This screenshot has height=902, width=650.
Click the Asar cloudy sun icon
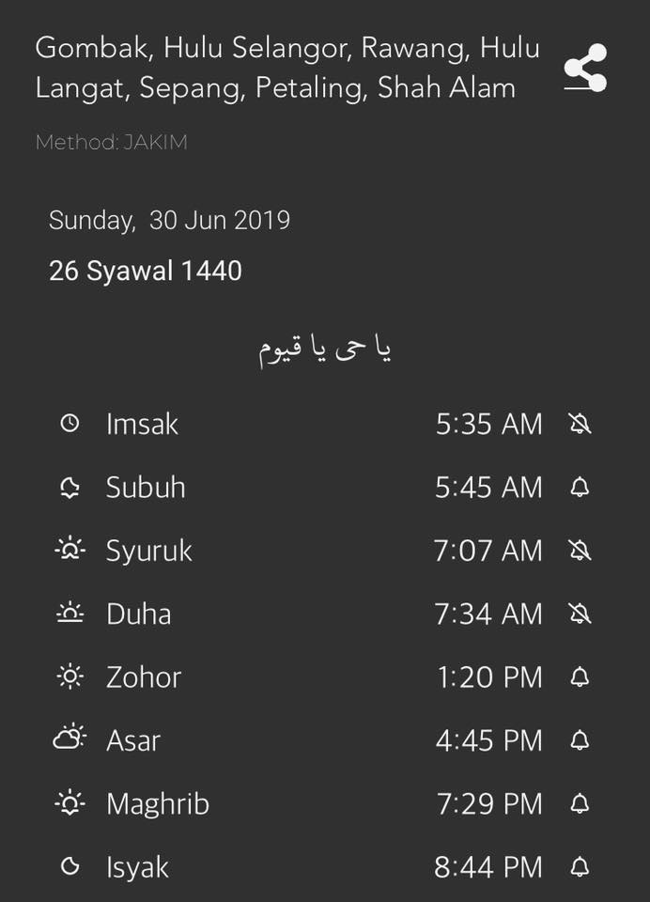click(x=70, y=737)
